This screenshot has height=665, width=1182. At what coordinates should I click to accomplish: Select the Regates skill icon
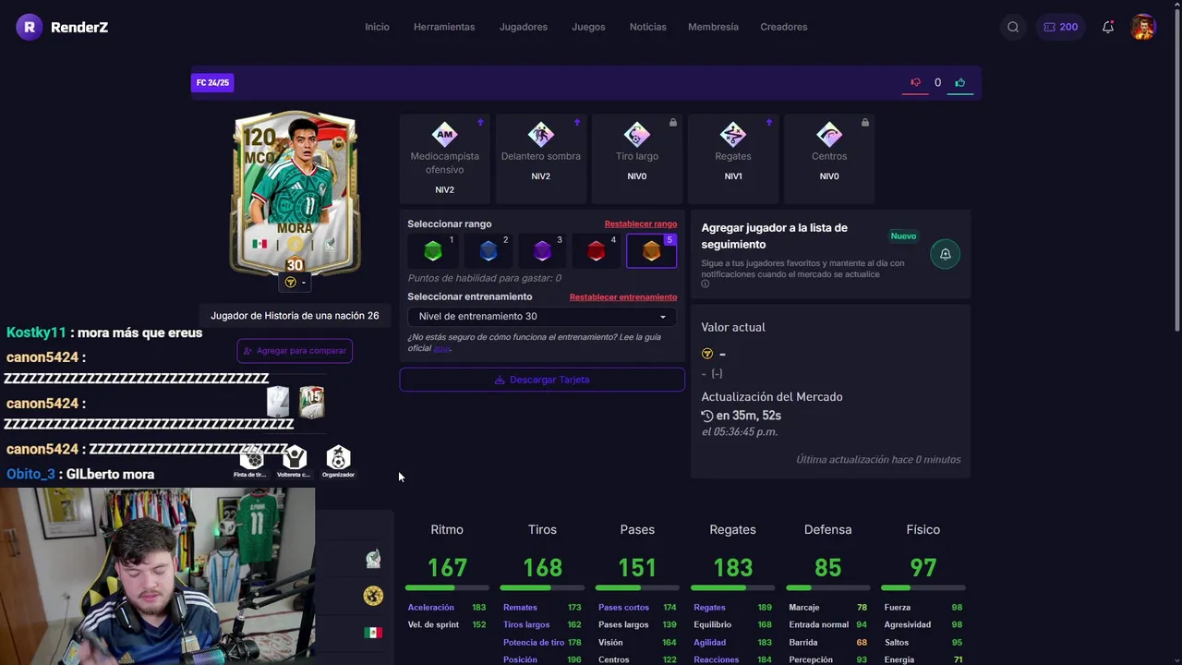[x=733, y=134]
